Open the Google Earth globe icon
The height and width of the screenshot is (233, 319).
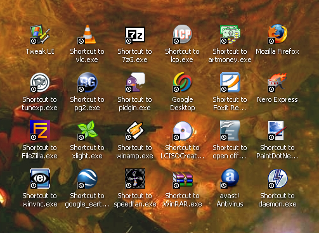click(x=88, y=179)
